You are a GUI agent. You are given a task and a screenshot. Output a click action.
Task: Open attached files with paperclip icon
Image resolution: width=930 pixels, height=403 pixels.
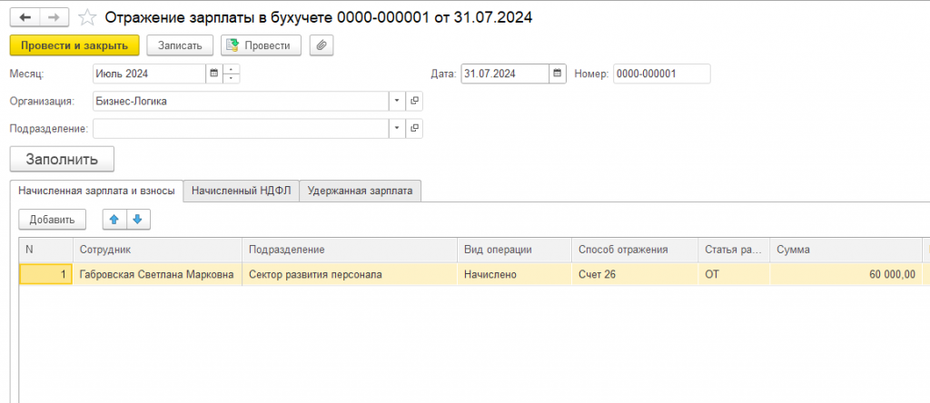point(321,45)
